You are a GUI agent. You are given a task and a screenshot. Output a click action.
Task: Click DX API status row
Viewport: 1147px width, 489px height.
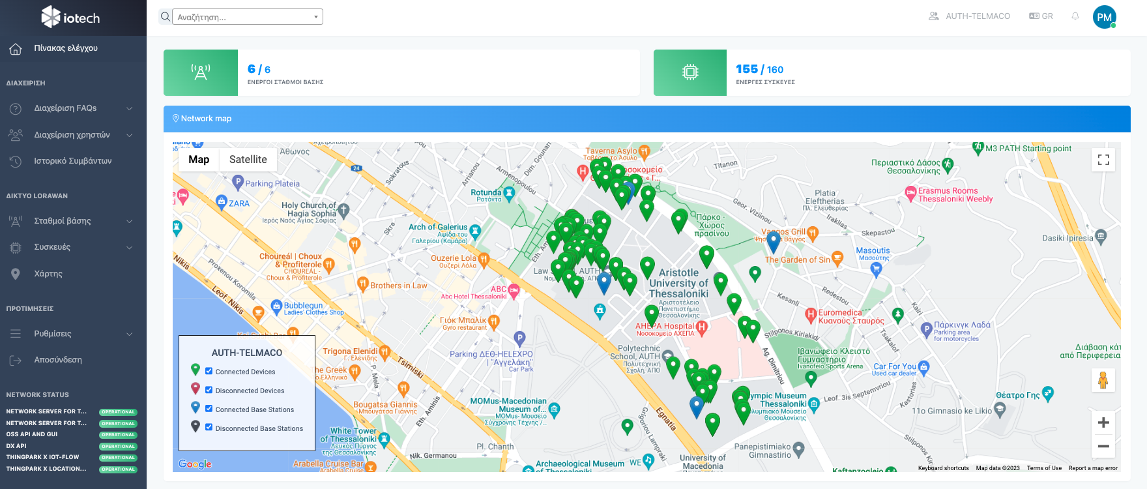tap(72, 446)
